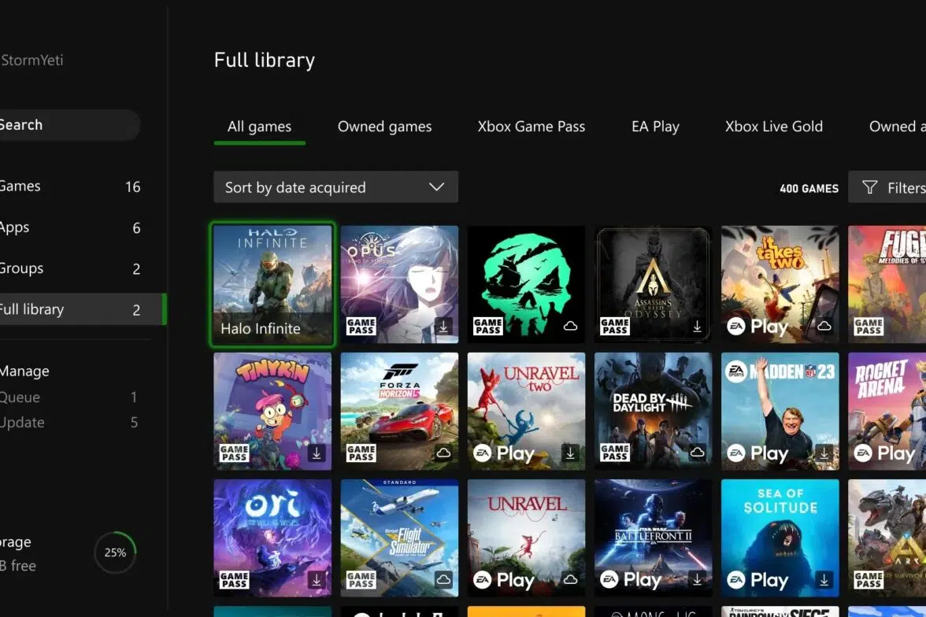Click the download icon on Tinykin tile
The height and width of the screenshot is (617, 926).
click(317, 453)
